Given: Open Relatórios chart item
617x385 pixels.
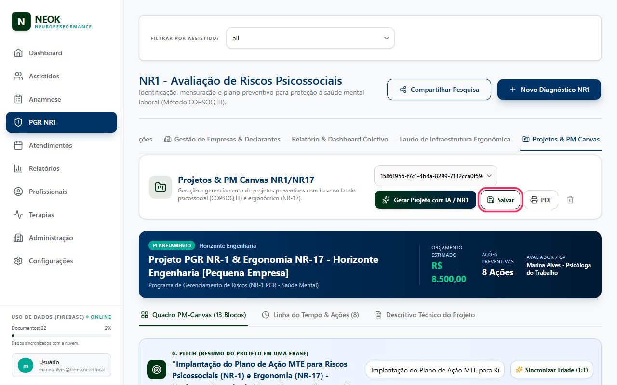Looking at the screenshot, I should click(x=61, y=168).
